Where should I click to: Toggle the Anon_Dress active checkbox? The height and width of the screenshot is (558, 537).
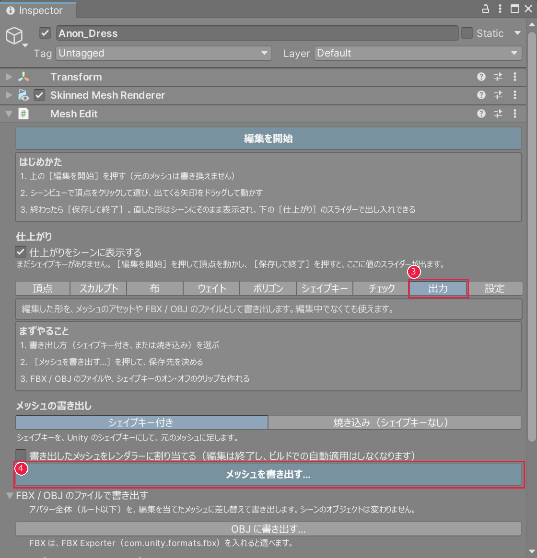pos(45,33)
